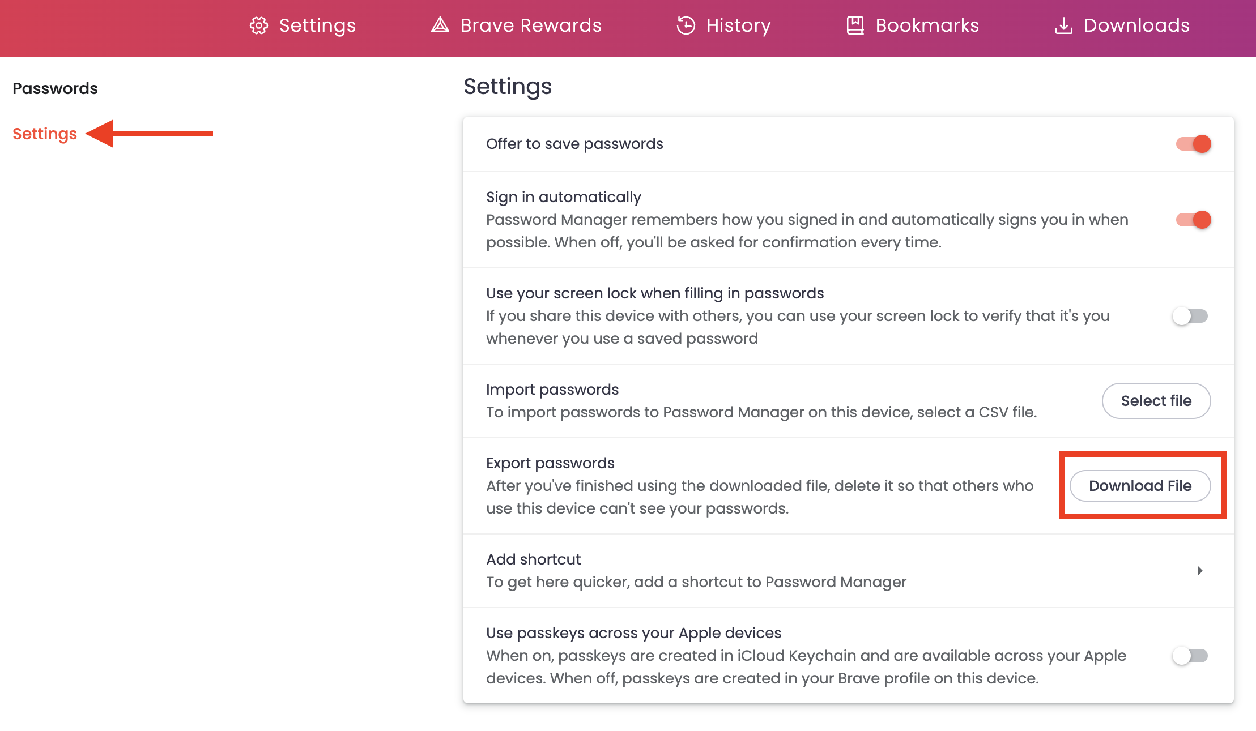Click the 'Offer to save passwords' label
The width and height of the screenshot is (1256, 731).
click(574, 144)
